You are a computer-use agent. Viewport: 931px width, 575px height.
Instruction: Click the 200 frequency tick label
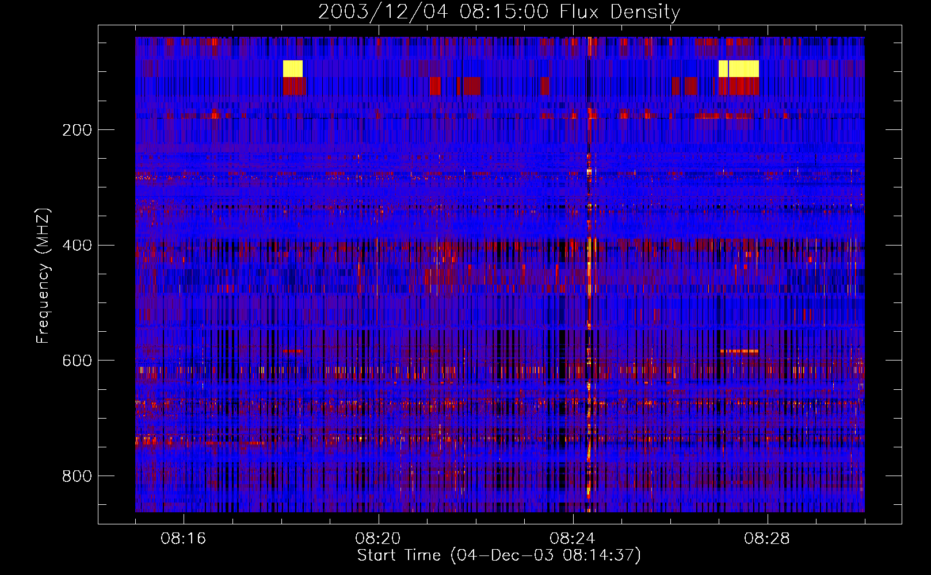pyautogui.click(x=77, y=130)
